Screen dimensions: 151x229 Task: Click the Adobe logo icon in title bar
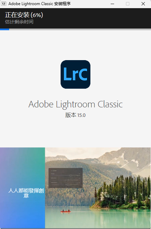pos(4,4)
